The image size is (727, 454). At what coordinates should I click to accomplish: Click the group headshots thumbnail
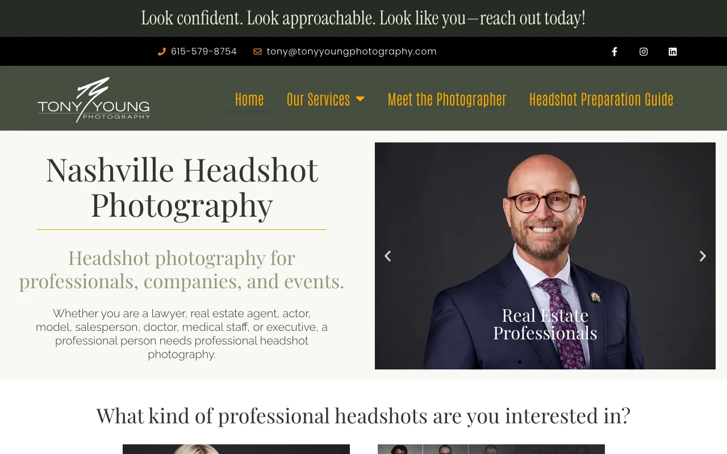point(491,449)
